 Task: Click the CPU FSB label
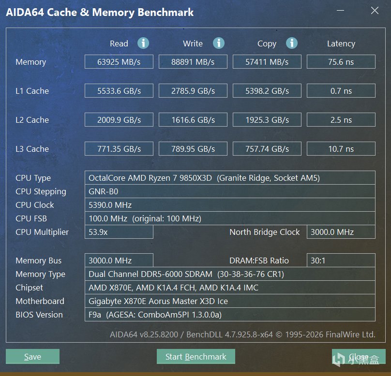31,218
